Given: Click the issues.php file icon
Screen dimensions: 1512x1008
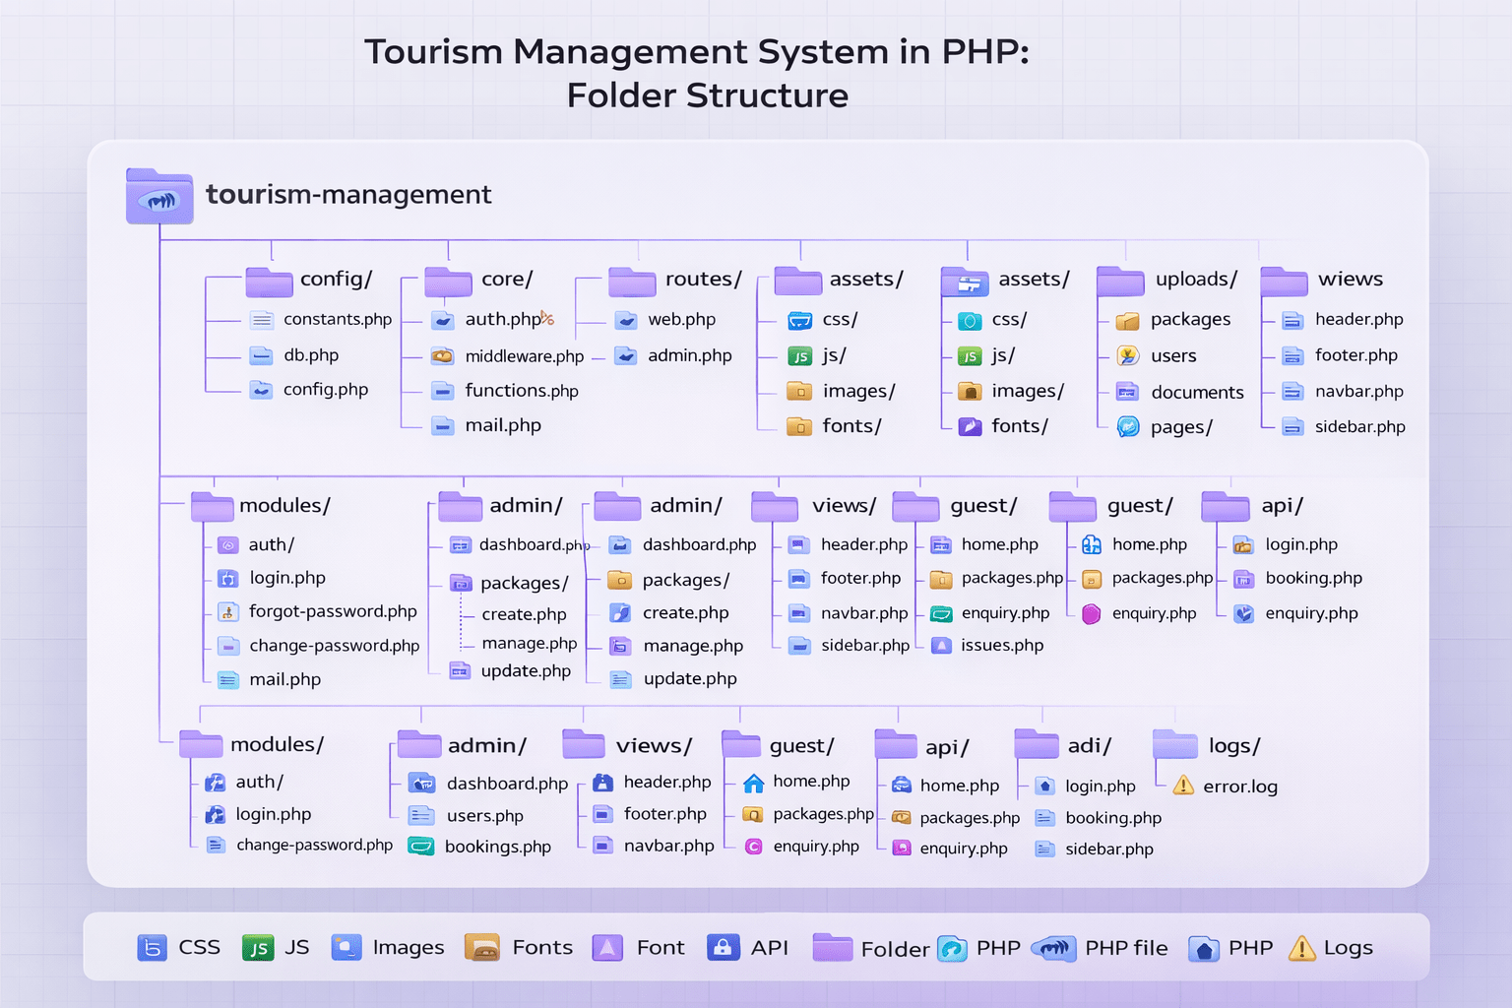Looking at the screenshot, I should [942, 646].
